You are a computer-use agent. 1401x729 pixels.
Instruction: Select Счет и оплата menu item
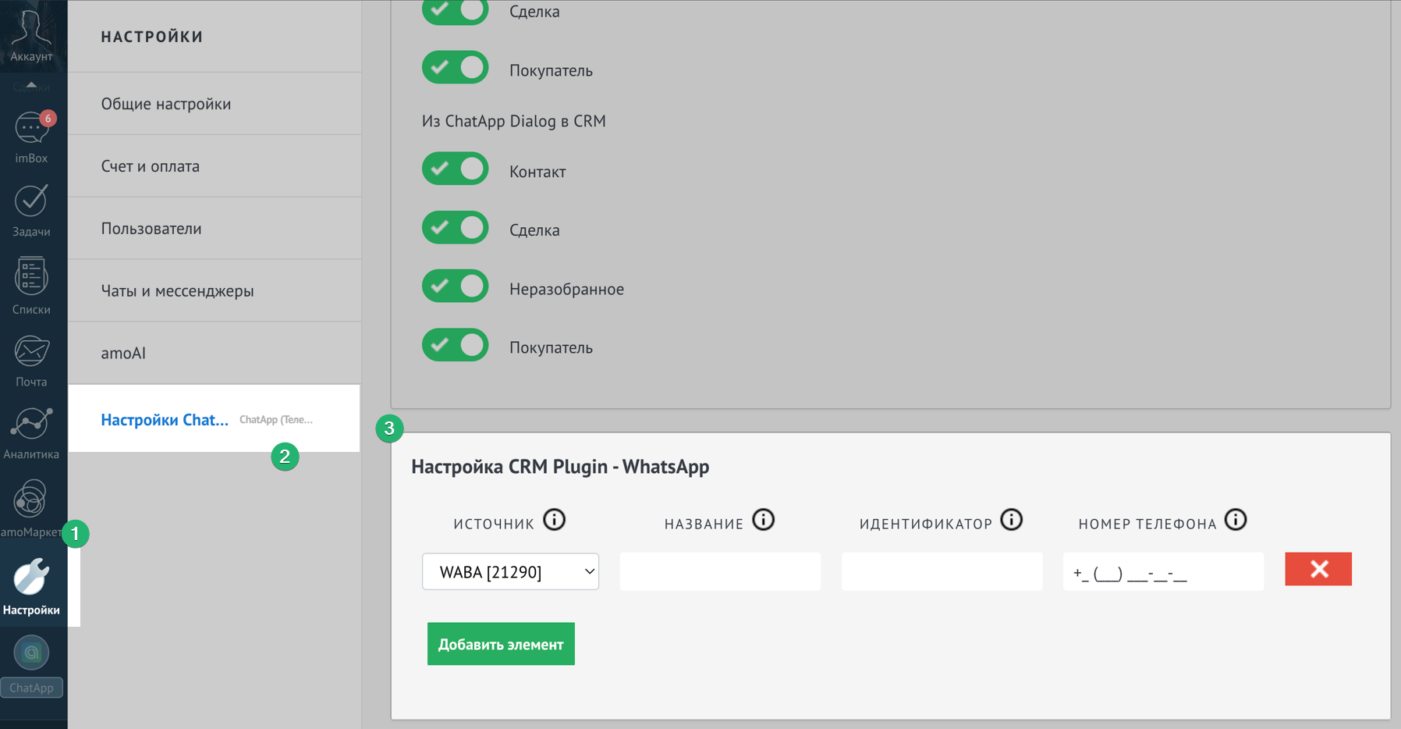[151, 166]
